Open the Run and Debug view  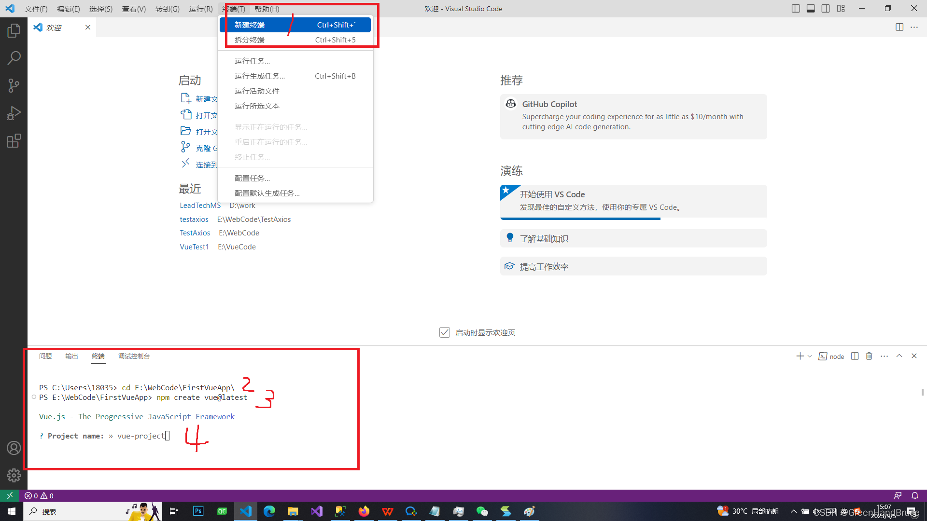[x=14, y=113]
